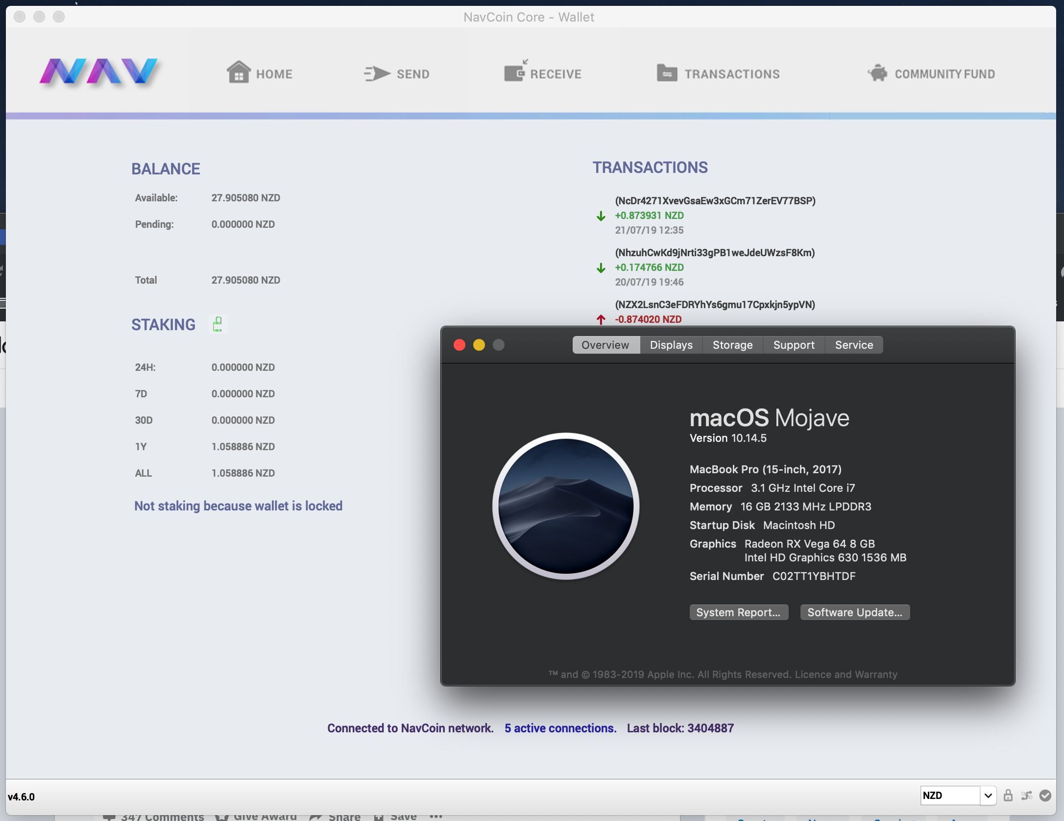Open the Send page
Viewport: 1064px width, 821px height.
[x=397, y=73]
